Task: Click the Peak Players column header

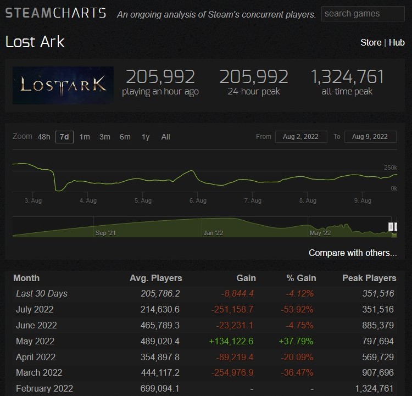Action: [369, 278]
